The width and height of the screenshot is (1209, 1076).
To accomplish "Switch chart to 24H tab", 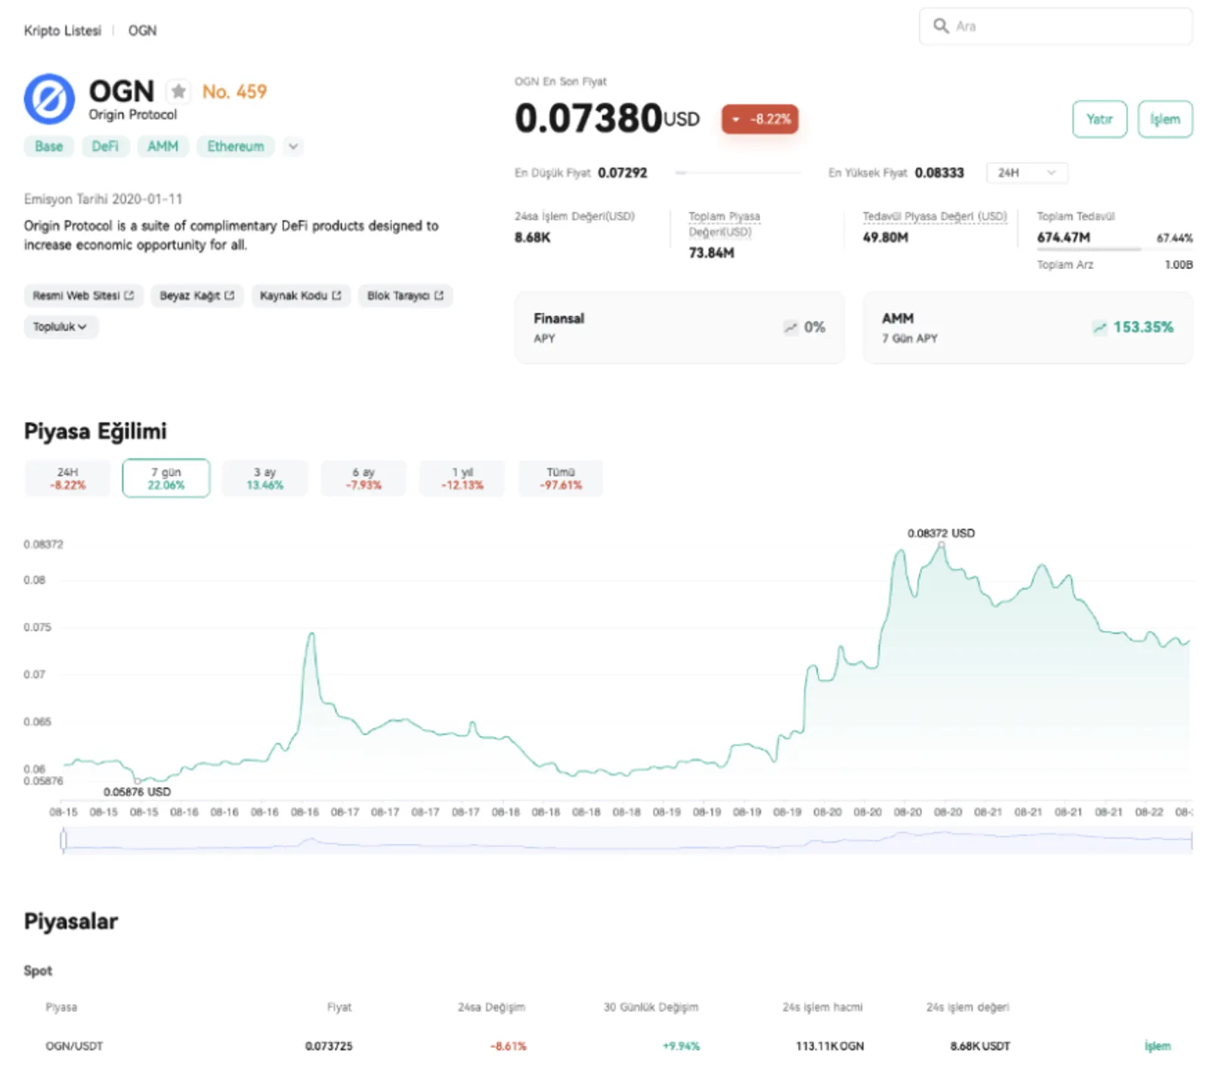I will 68,478.
